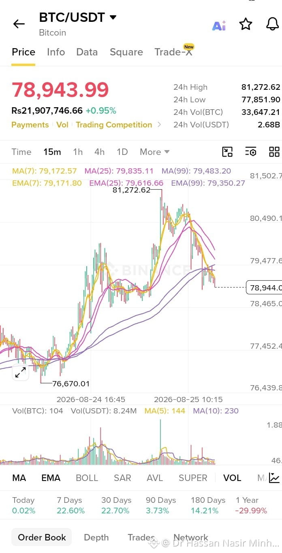The image size is (282, 553).
Task: Click the 24h Vol(BTC) value 33,647.21
Action: point(261,112)
